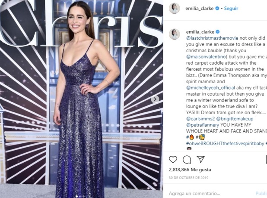Open #ohweBROUGHTthefestivespiritbaby hashtag
The width and height of the screenshot is (267, 198).
pos(225,143)
